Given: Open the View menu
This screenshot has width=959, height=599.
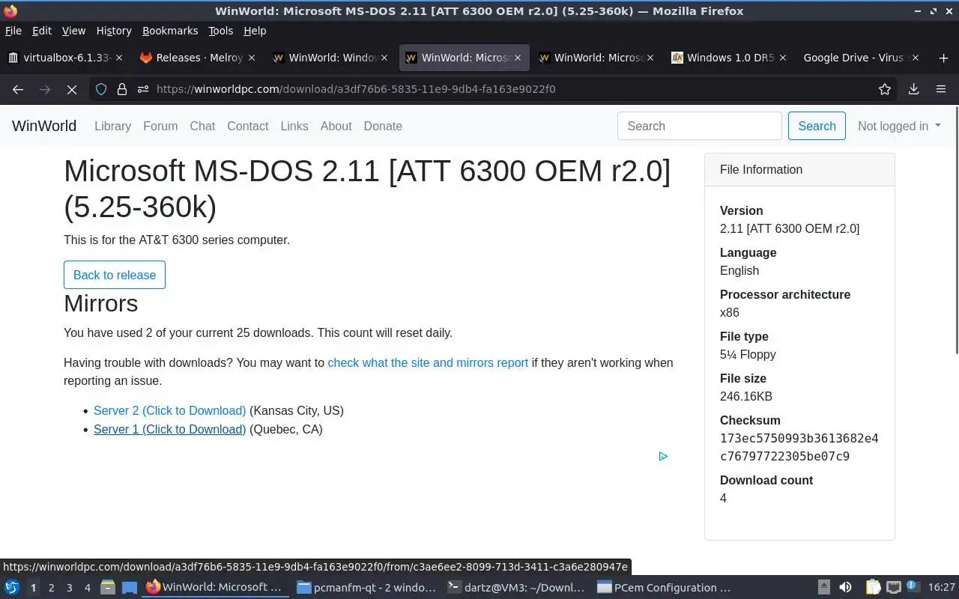Looking at the screenshot, I should [73, 31].
